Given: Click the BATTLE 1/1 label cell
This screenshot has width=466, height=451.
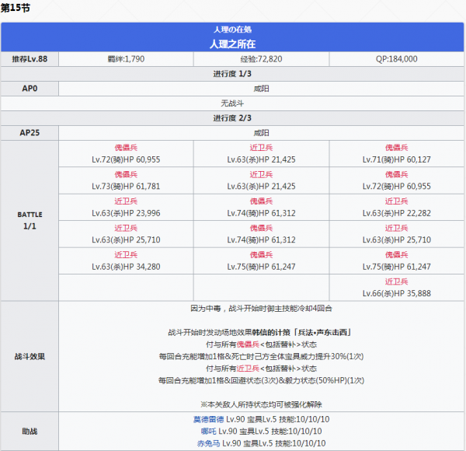Looking at the screenshot, I should click(30, 220).
